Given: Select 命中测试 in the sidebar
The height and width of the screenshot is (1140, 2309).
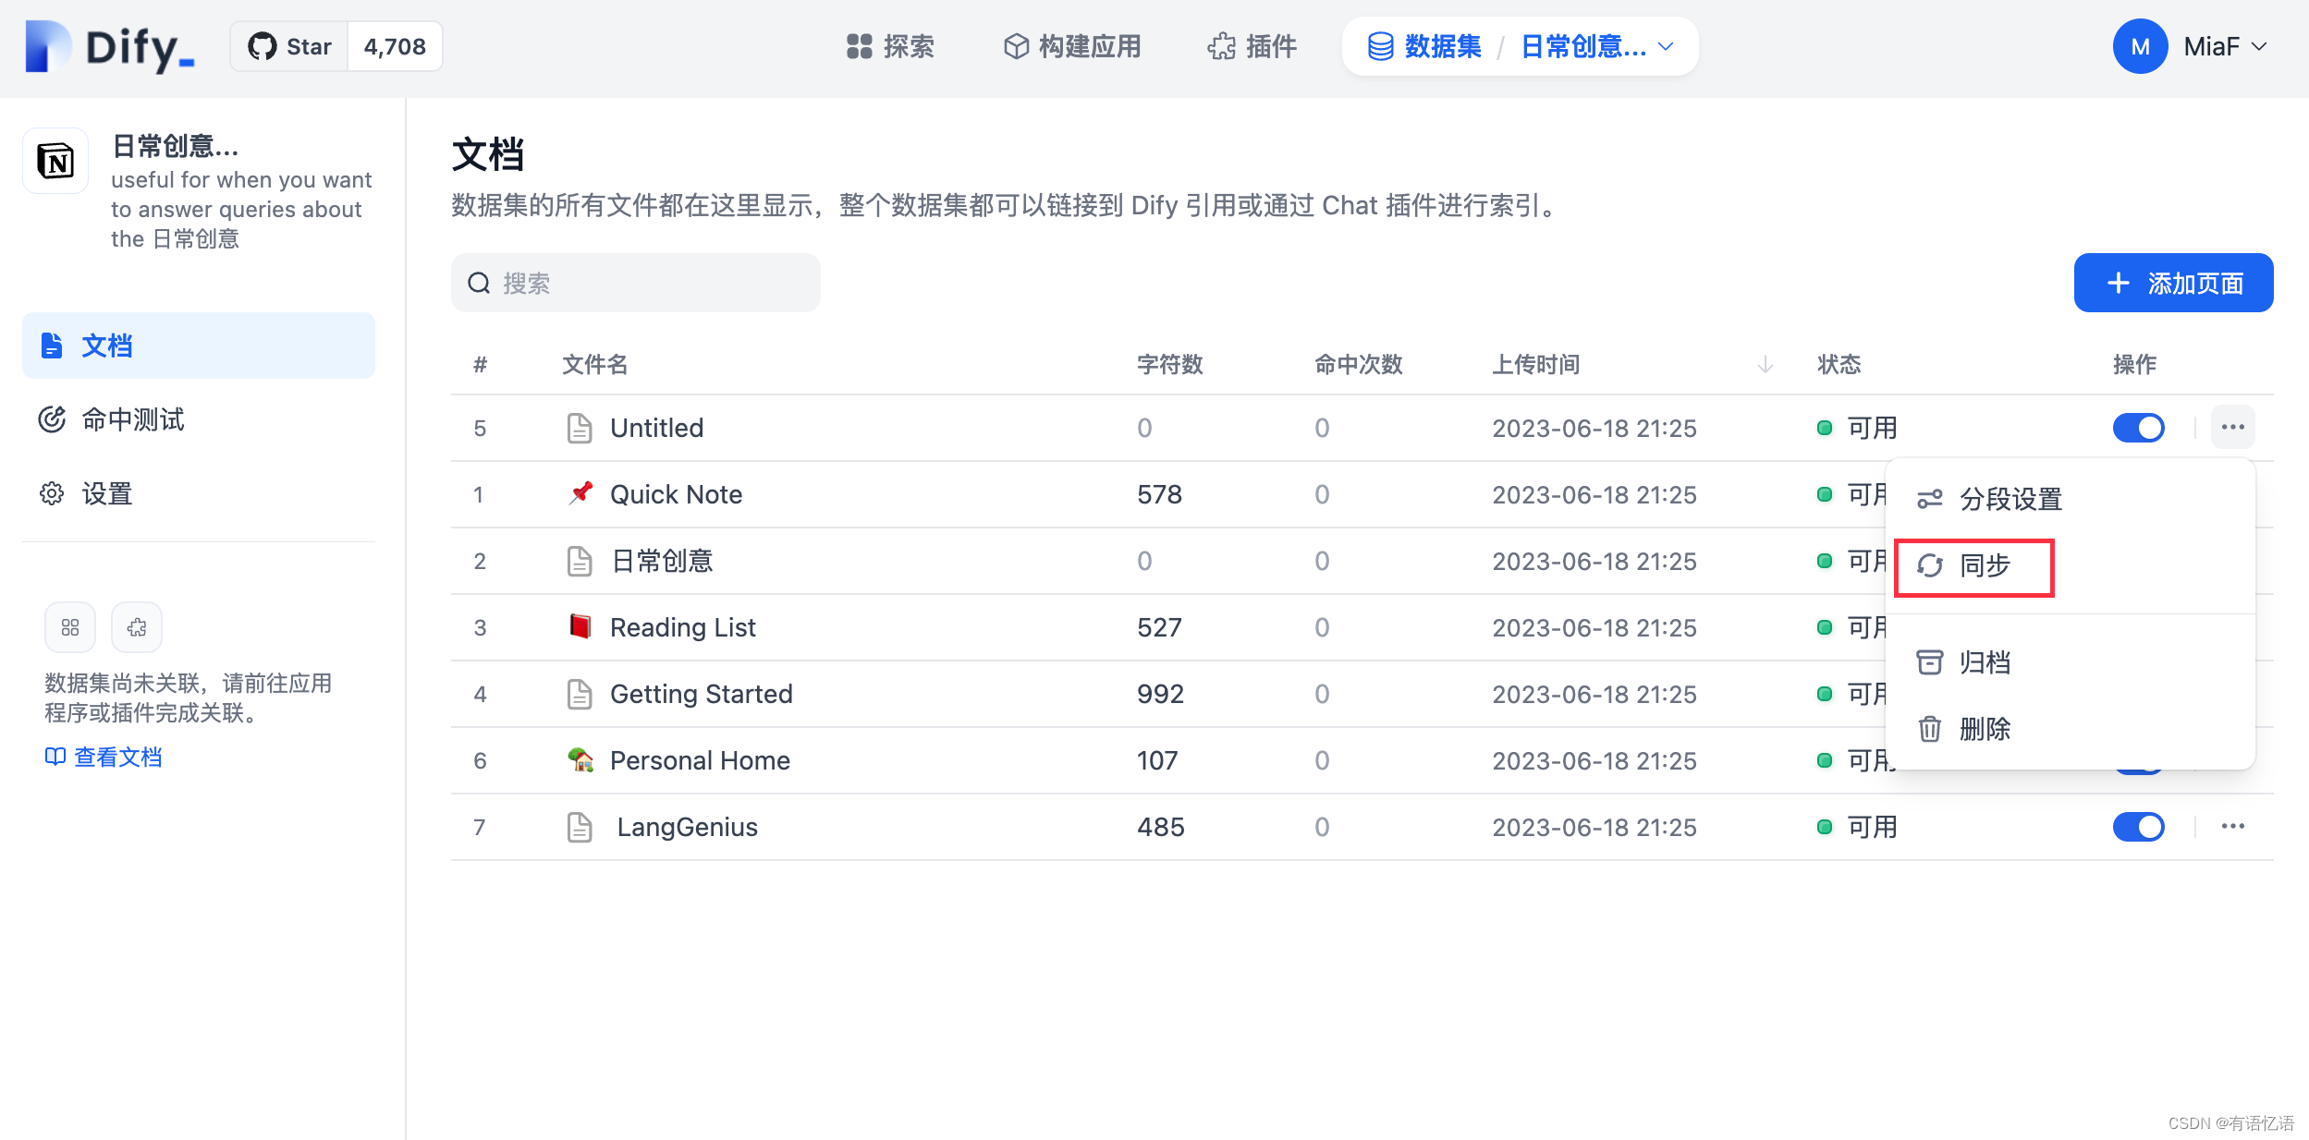Looking at the screenshot, I should tap(199, 419).
